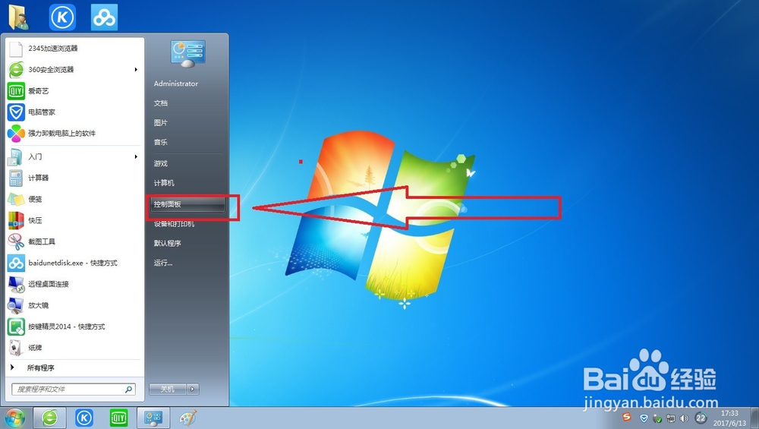Open the 放大镜 magnifier
759x429 pixels.
pyautogui.click(x=74, y=305)
